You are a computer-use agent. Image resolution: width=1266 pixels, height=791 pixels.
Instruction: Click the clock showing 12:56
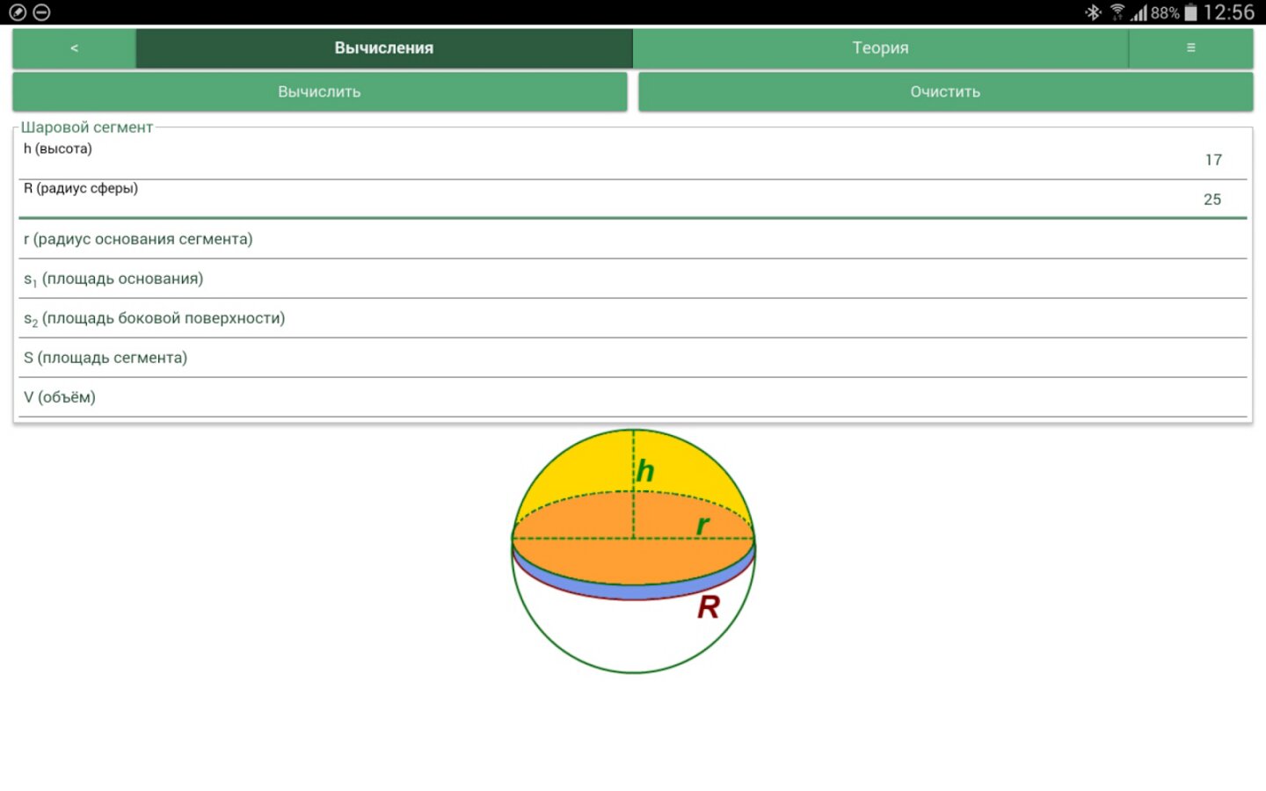pyautogui.click(x=1229, y=12)
